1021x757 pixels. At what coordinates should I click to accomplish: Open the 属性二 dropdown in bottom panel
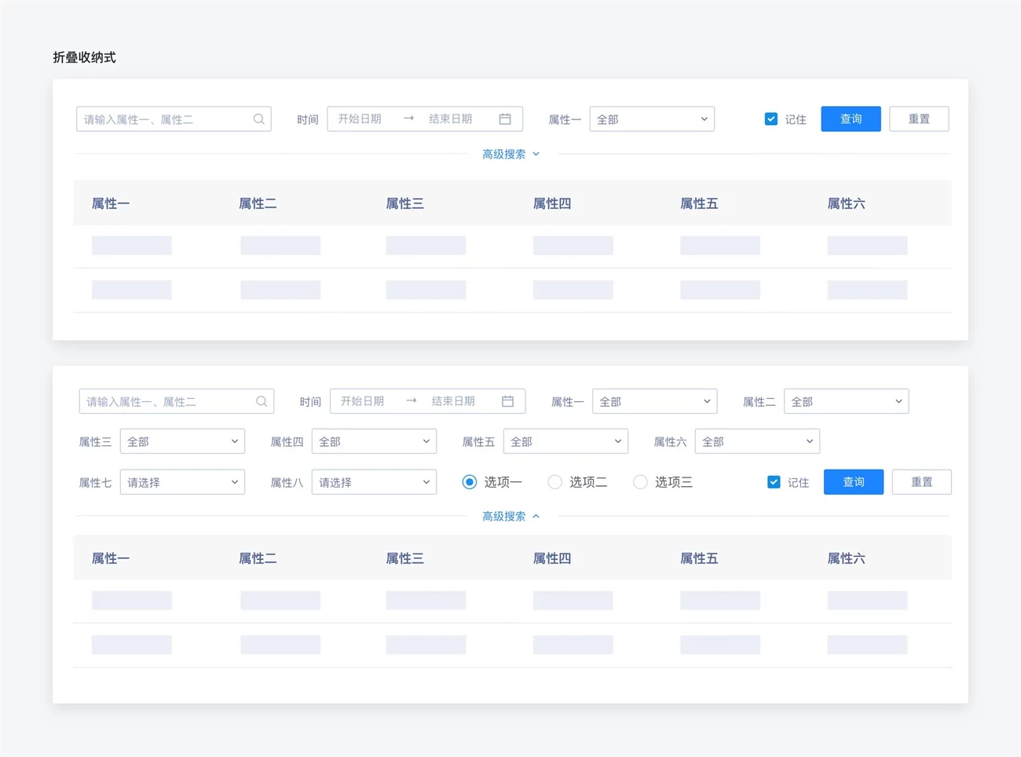846,401
